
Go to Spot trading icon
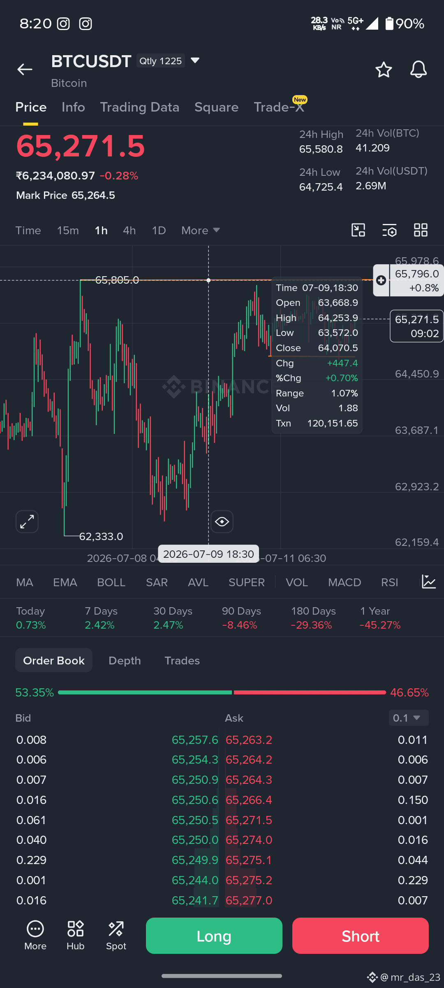116,936
